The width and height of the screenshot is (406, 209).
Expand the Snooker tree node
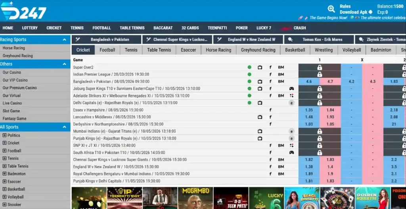[x=4, y=204]
